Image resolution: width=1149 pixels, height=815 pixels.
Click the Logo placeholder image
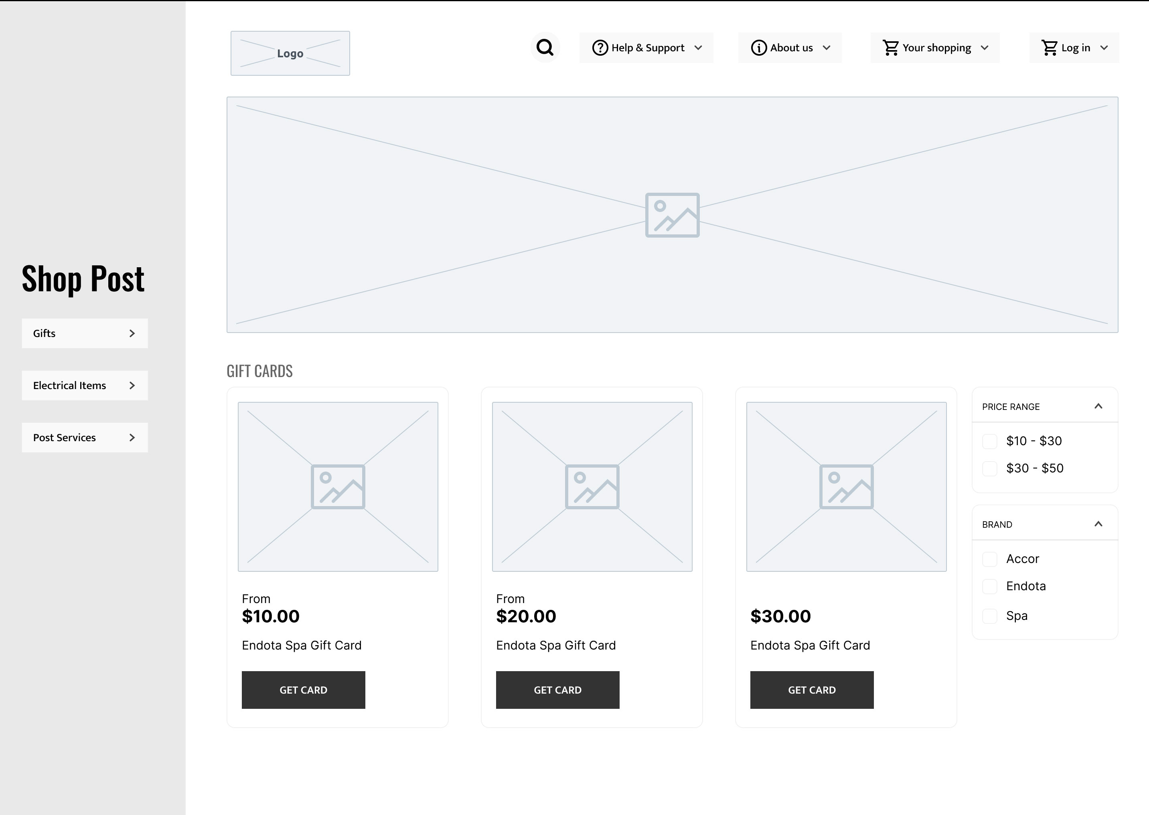[x=290, y=53]
